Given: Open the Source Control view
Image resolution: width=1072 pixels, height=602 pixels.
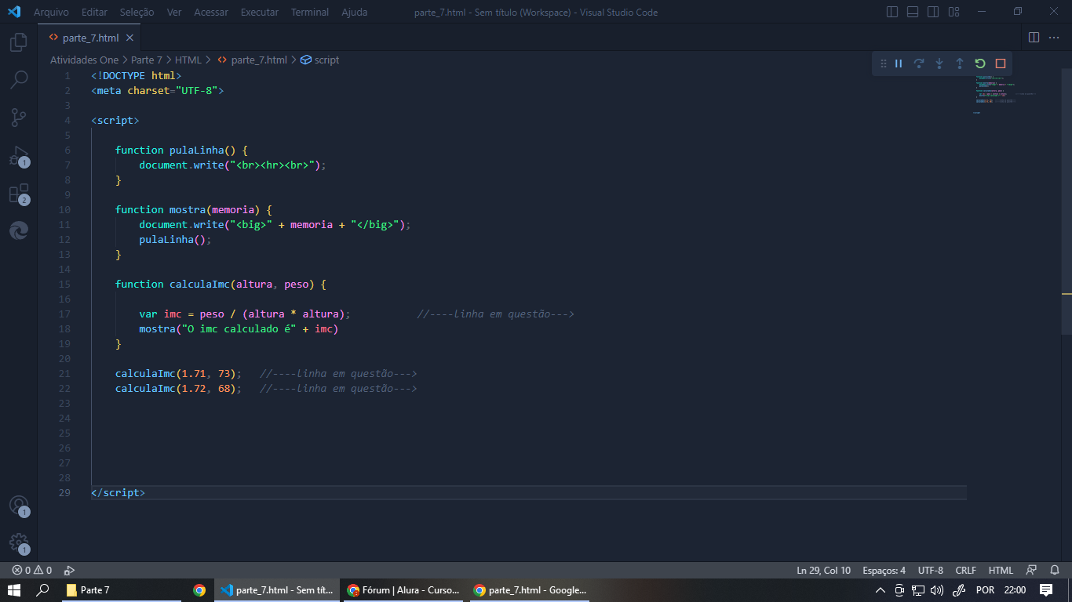Looking at the screenshot, I should 19,118.
